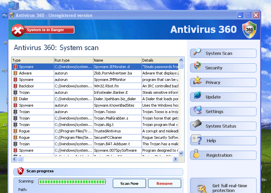Click the chip System Status icon
271x193 pixels.
tap(197, 124)
